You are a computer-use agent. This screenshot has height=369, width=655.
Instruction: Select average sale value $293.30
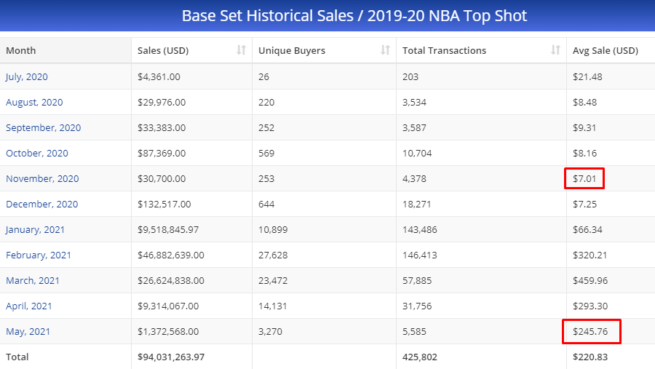point(590,306)
